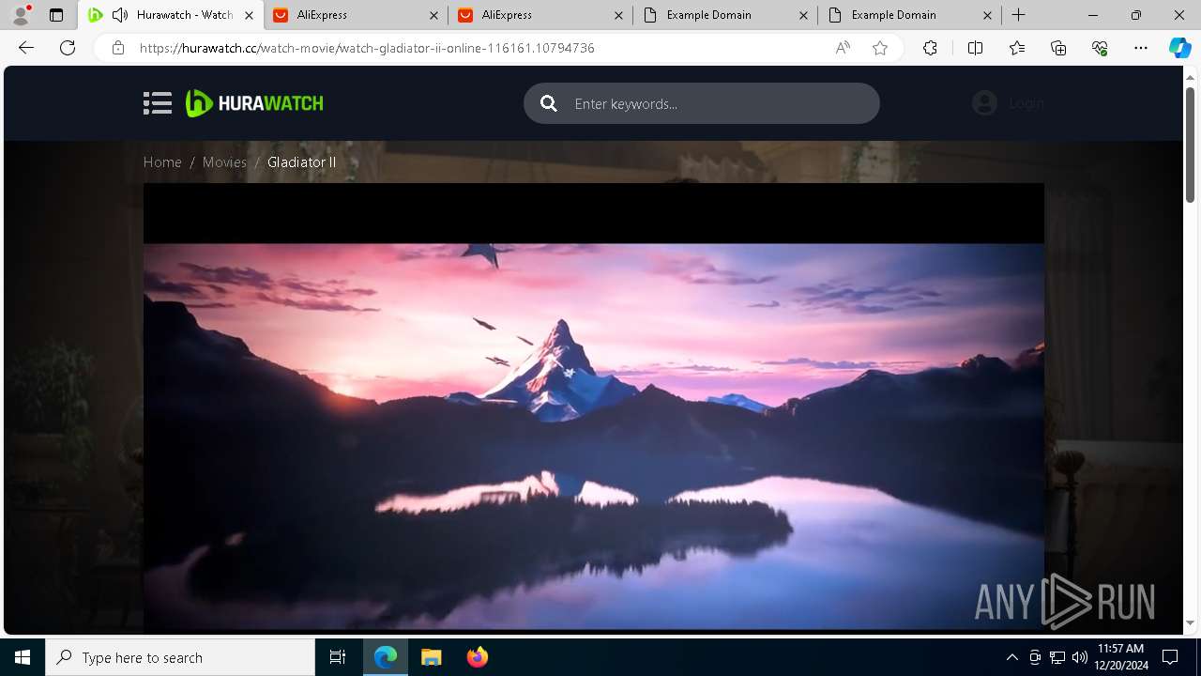Toggle Split screen view
The height and width of the screenshot is (676, 1201).
975,48
